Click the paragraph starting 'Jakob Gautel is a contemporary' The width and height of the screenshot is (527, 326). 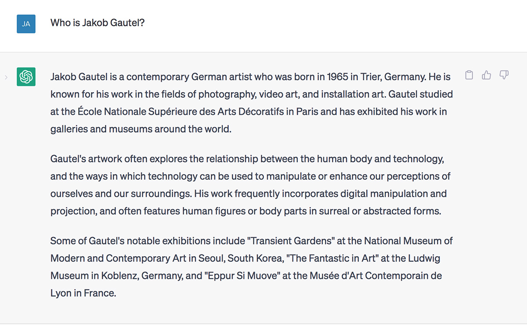coord(252,103)
